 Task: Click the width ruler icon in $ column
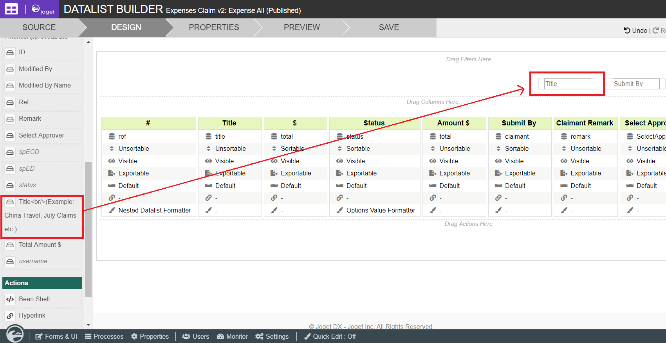(274, 186)
